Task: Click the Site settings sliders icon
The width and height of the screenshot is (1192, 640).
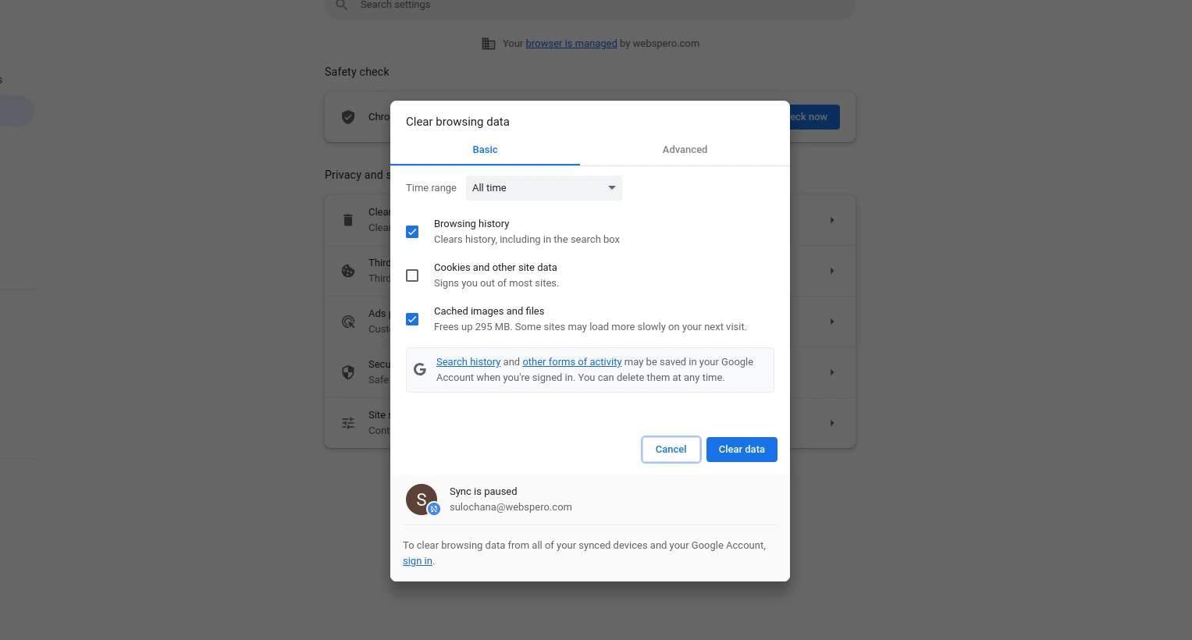Action: 348,423
